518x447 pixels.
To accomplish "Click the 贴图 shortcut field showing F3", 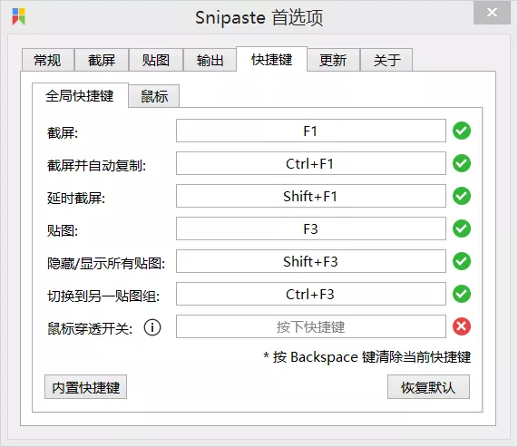I will coord(311,228).
